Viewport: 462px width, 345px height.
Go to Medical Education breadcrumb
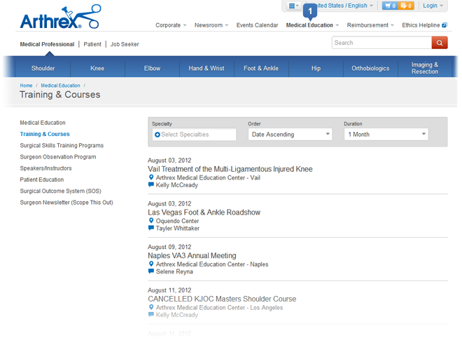pyautogui.click(x=60, y=86)
